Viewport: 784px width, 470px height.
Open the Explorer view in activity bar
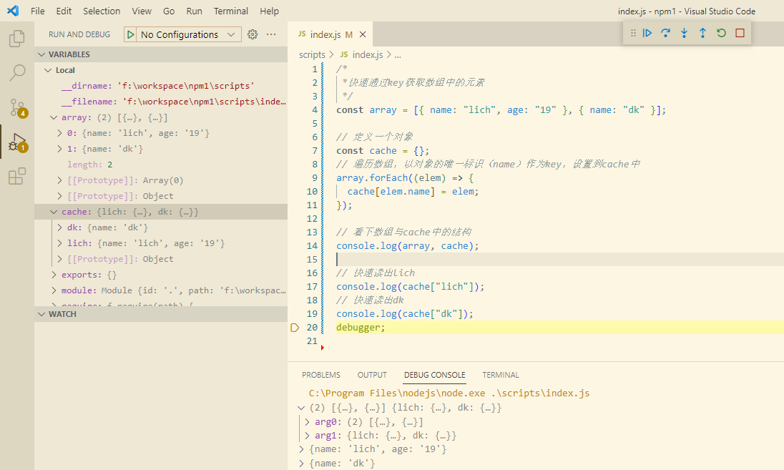point(17,39)
